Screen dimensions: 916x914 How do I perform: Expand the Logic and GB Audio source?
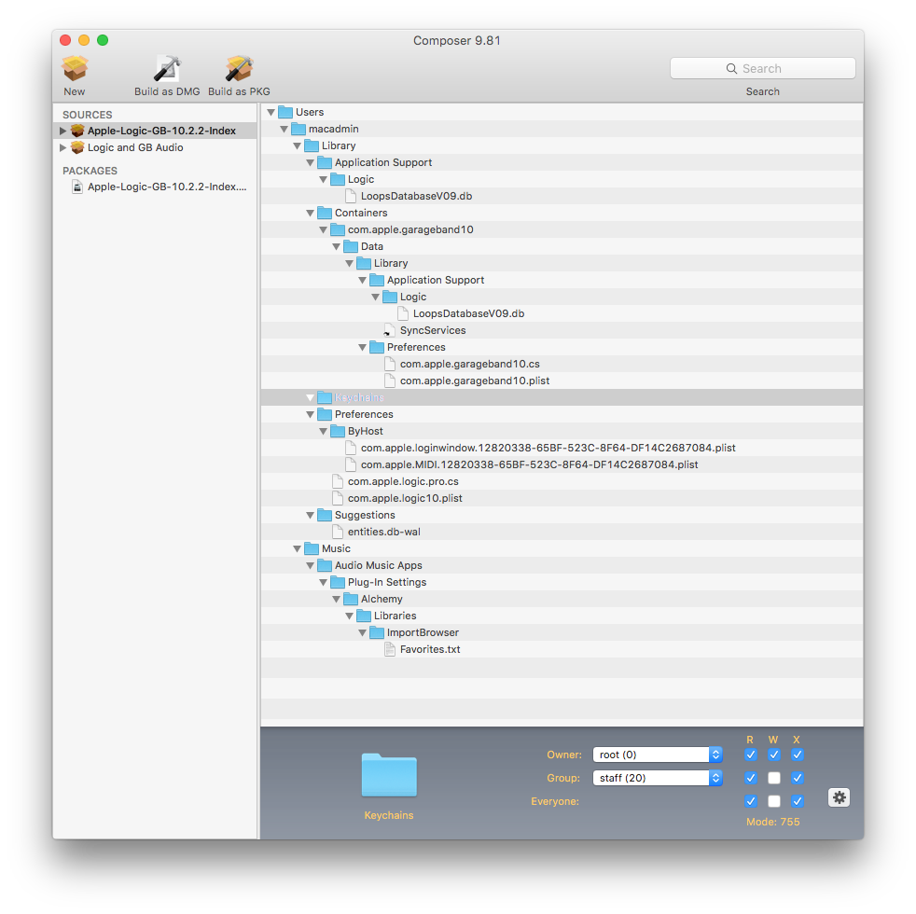click(x=63, y=147)
